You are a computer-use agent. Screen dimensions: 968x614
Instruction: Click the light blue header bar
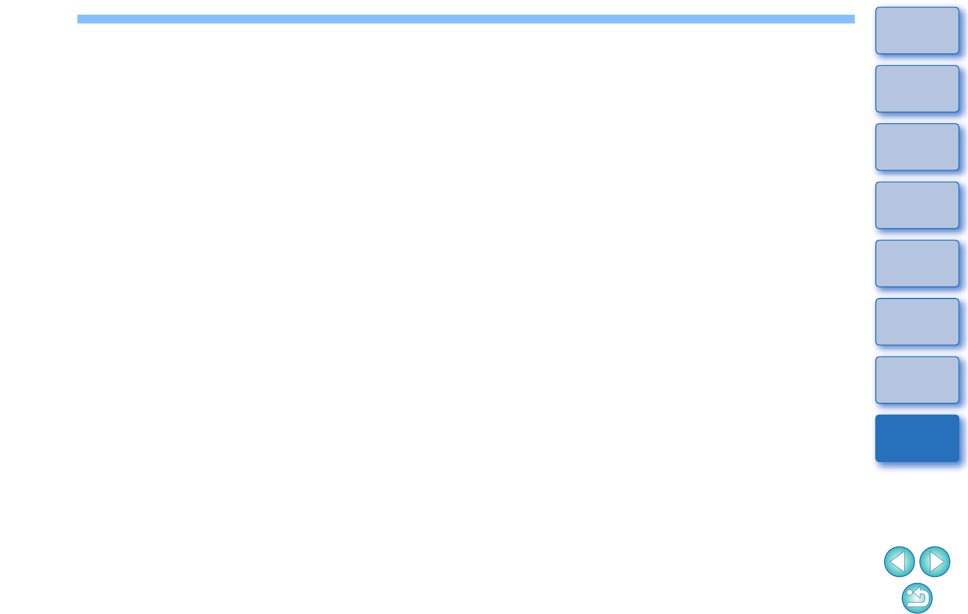point(466,19)
